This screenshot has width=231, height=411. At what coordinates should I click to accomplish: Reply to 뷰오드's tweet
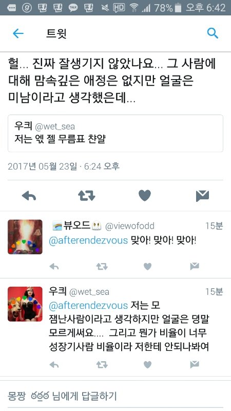coord(54,267)
